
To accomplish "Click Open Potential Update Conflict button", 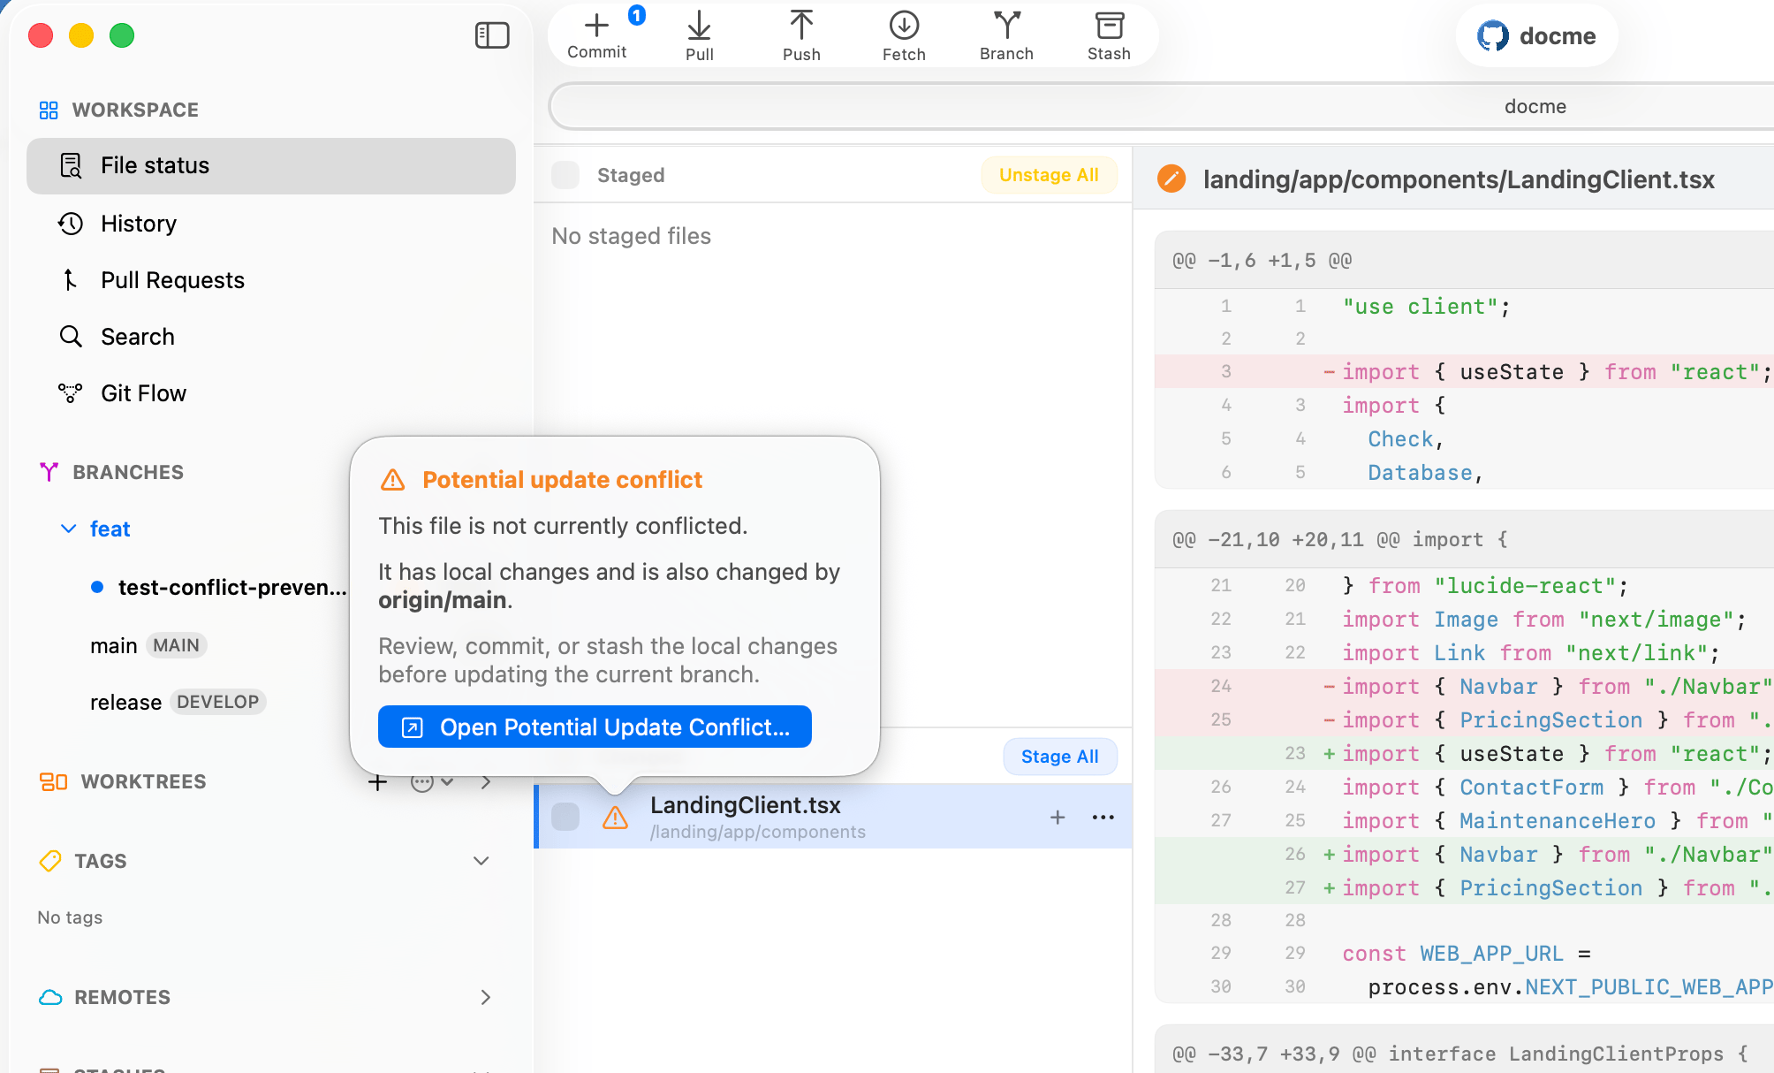I will pos(595,727).
